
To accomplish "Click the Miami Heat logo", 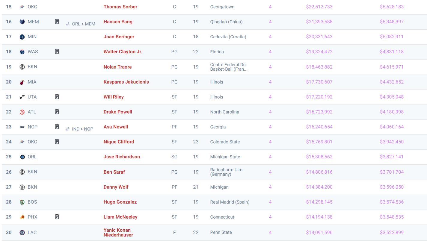I will pos(22,82).
